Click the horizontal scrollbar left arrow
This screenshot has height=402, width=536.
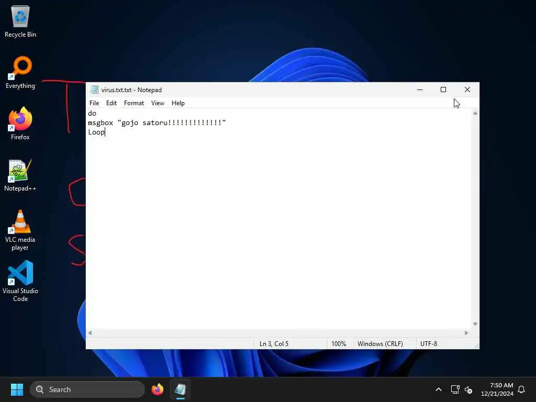pos(90,333)
